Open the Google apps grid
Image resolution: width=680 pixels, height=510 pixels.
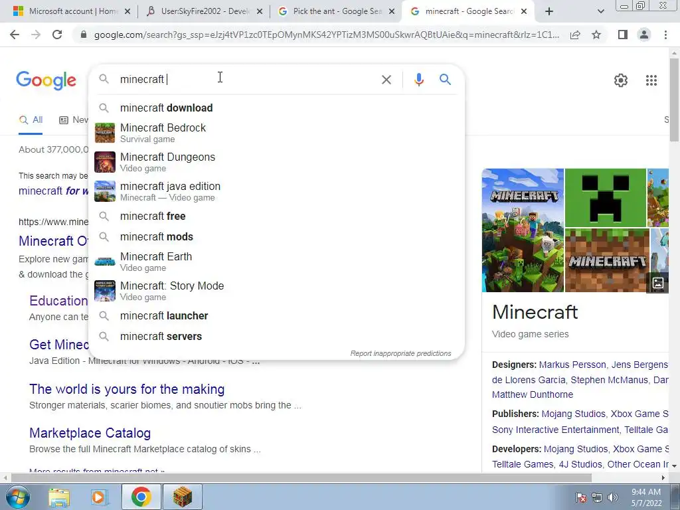pyautogui.click(x=651, y=80)
